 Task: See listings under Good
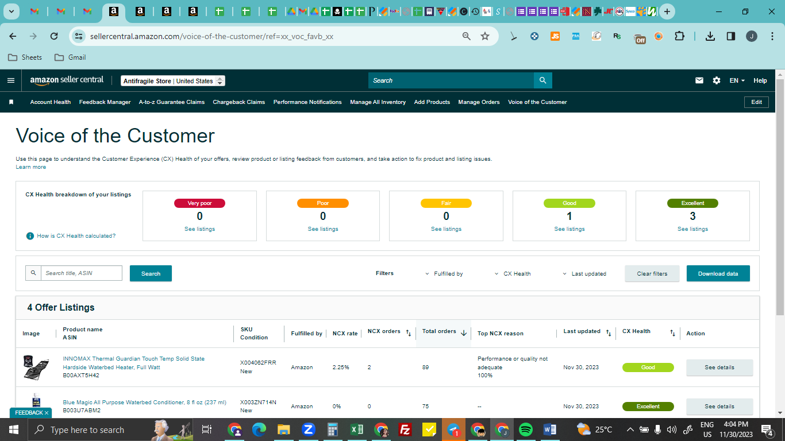point(569,229)
